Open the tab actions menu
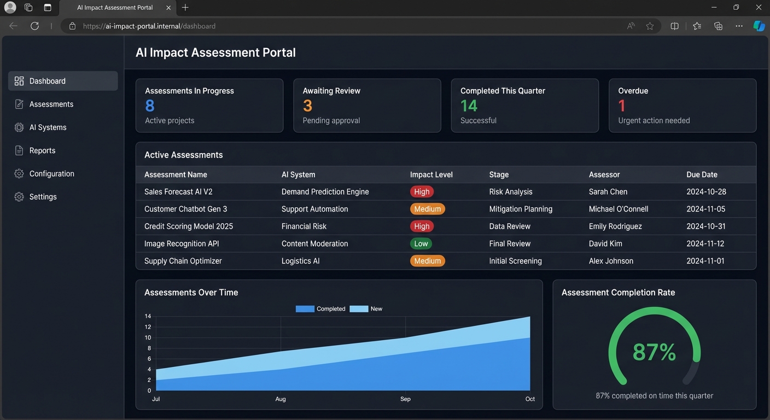The width and height of the screenshot is (770, 420). click(28, 7)
